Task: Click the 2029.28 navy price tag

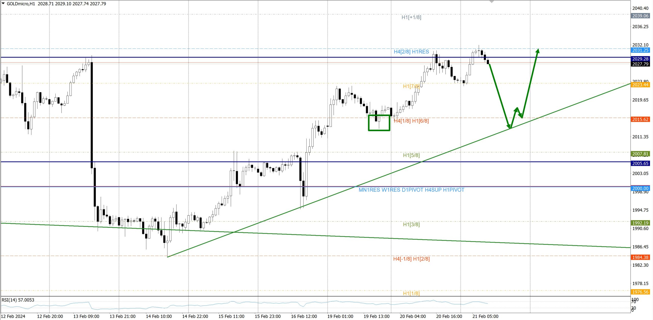Action: pos(640,59)
